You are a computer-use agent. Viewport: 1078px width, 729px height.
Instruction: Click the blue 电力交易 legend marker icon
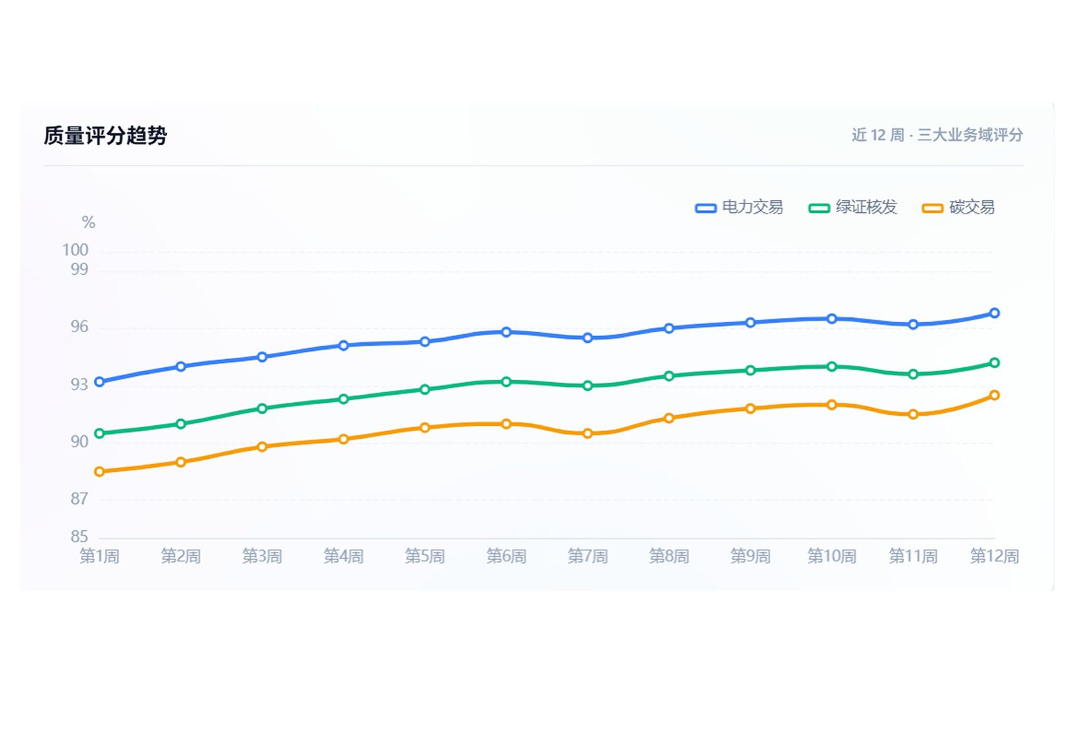pyautogui.click(x=705, y=208)
